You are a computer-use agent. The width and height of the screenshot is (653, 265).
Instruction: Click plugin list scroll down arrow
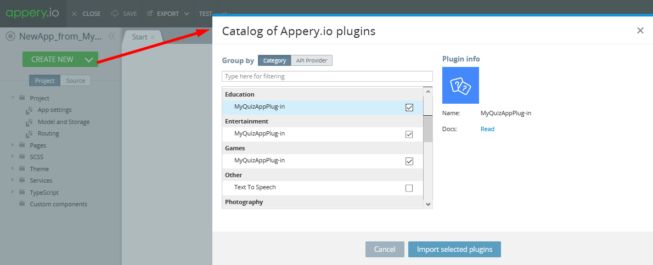tap(428, 204)
